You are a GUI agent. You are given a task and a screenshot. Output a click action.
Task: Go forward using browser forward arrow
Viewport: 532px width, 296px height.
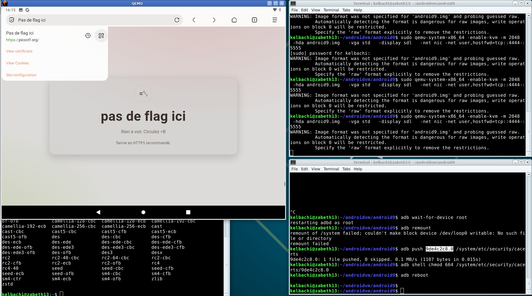(x=214, y=20)
